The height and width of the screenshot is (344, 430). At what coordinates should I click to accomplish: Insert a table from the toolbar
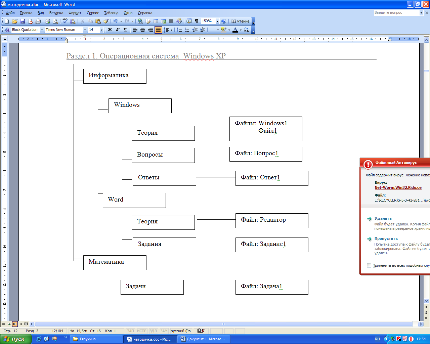[156, 21]
